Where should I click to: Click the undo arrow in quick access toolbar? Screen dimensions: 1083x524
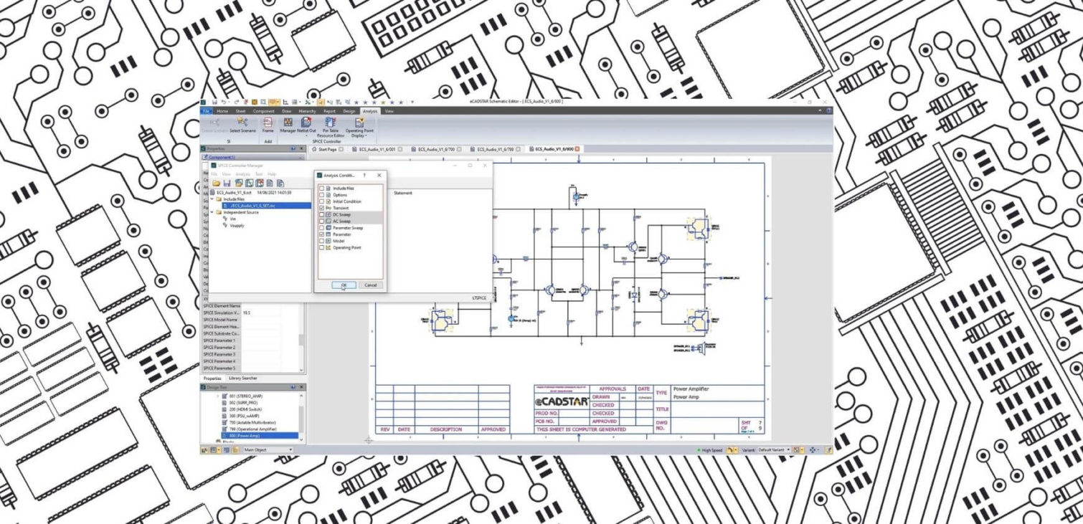pos(224,102)
